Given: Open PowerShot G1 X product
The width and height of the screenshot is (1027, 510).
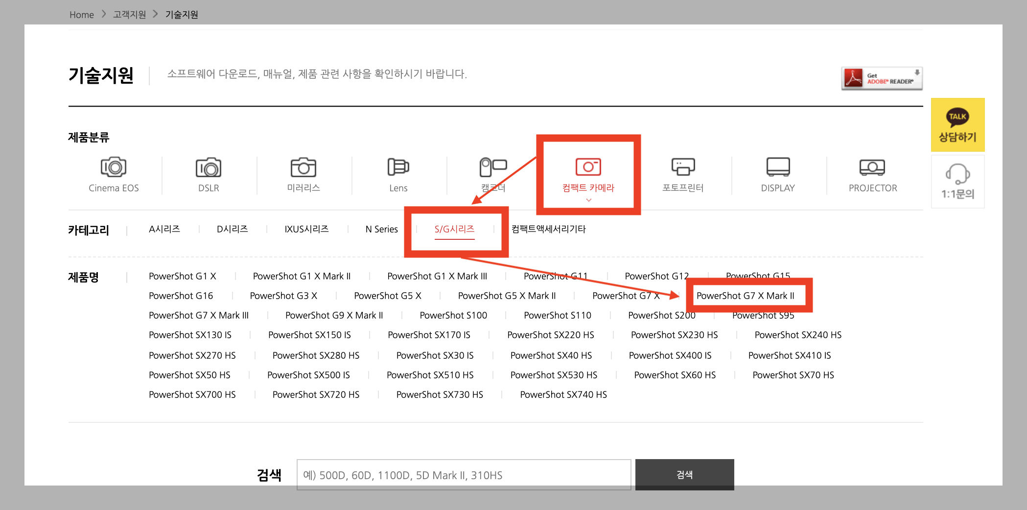Looking at the screenshot, I should click(x=183, y=276).
